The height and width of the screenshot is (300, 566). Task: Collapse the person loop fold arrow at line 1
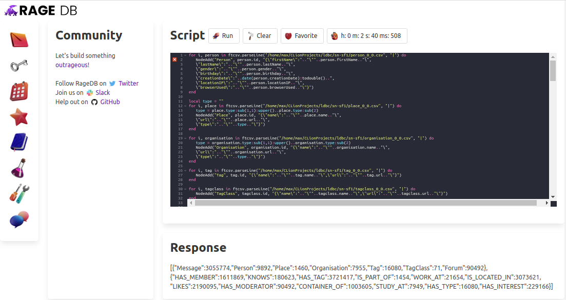tap(186, 55)
